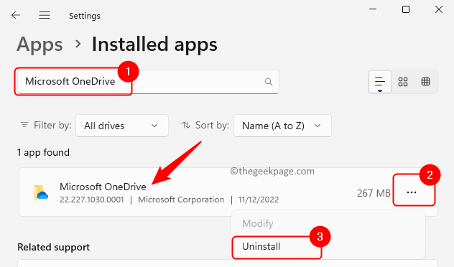Click the Microsoft Corporation publisher text
454x267 pixels.
(x=181, y=200)
